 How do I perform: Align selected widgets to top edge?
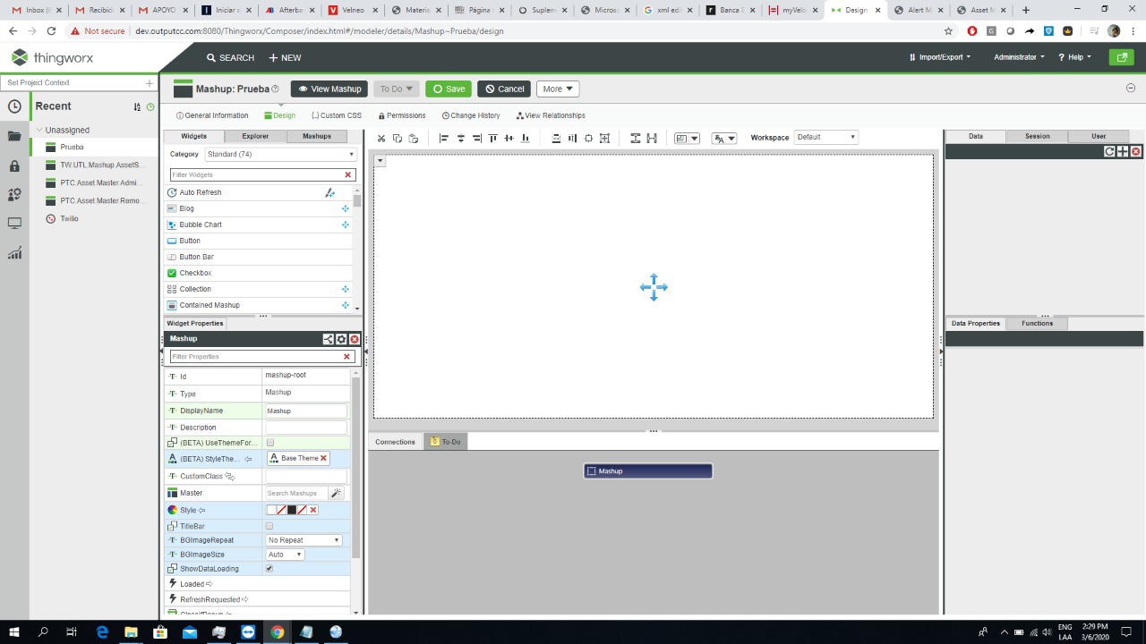coord(492,138)
